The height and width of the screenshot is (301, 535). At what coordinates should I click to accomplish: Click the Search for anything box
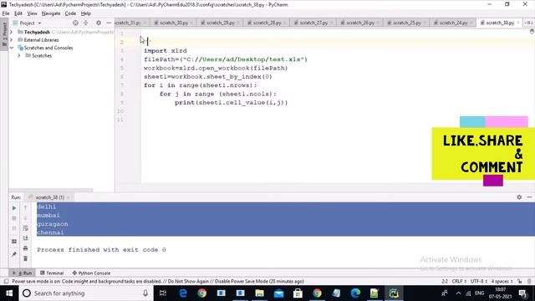(x=85, y=293)
